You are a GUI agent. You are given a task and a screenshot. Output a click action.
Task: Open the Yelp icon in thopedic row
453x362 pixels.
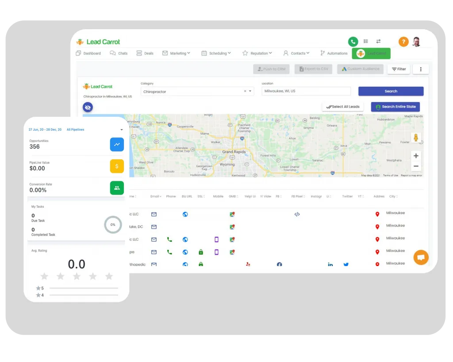(x=248, y=264)
